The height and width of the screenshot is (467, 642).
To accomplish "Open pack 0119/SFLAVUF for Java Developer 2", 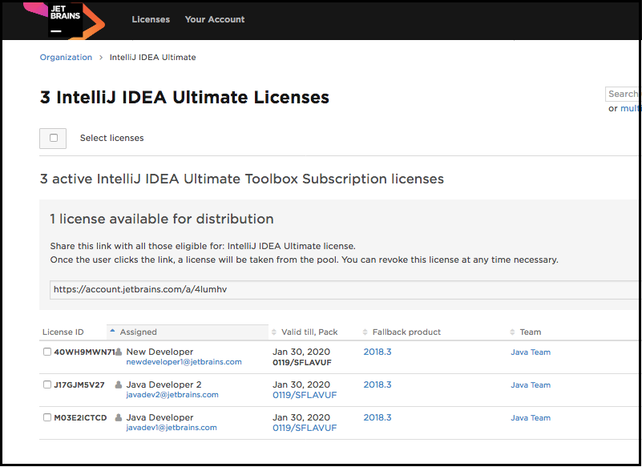I will (x=305, y=395).
